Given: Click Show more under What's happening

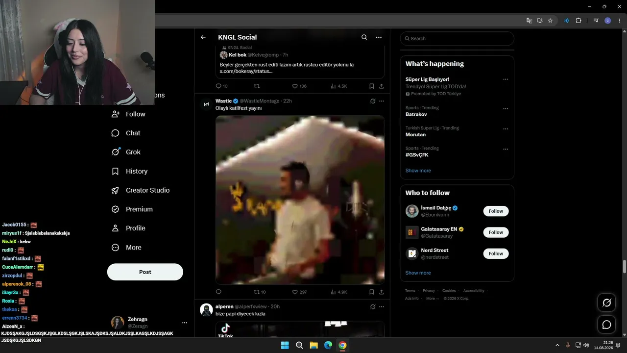Looking at the screenshot, I should coord(418,171).
